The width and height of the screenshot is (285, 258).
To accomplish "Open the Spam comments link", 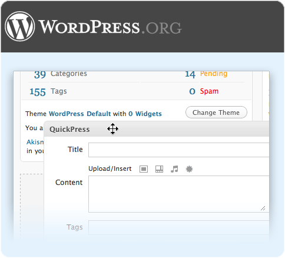I will (x=209, y=91).
